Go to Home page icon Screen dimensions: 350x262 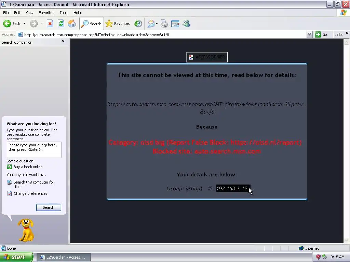(72, 24)
